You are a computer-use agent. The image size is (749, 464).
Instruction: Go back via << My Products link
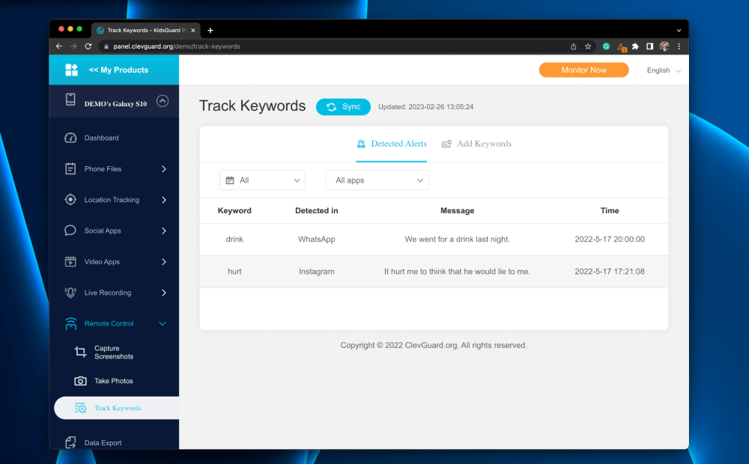(118, 70)
